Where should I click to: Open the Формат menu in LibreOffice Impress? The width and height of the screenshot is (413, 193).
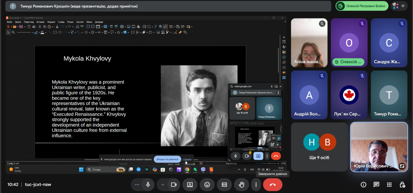[51, 22]
